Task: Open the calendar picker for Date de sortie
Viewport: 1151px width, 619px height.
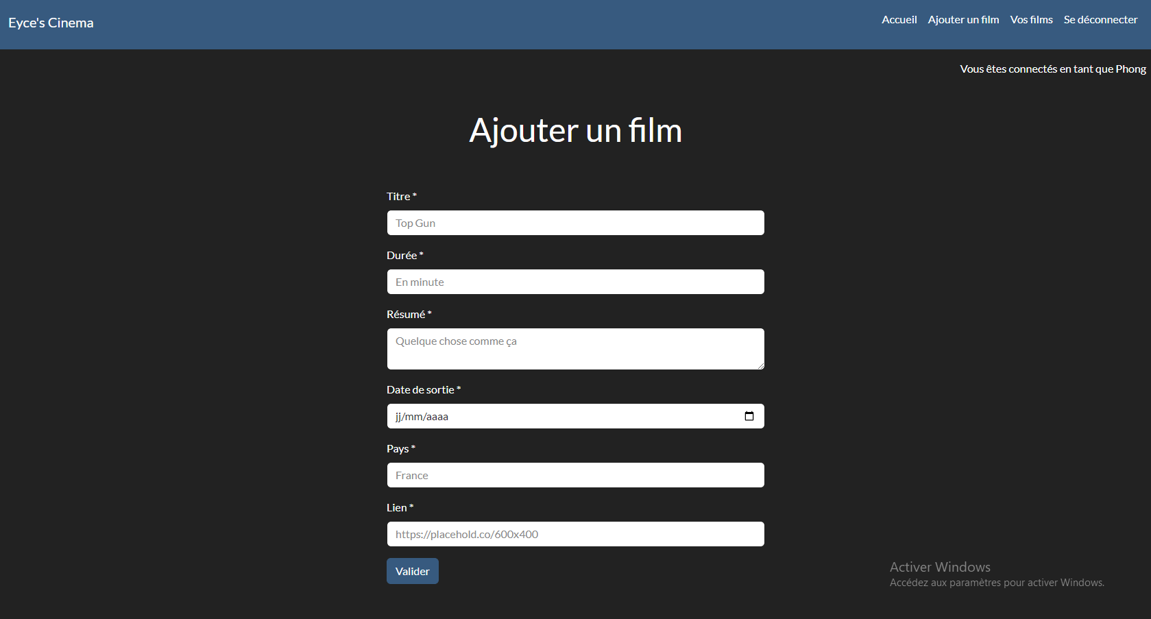Action: tap(749, 416)
